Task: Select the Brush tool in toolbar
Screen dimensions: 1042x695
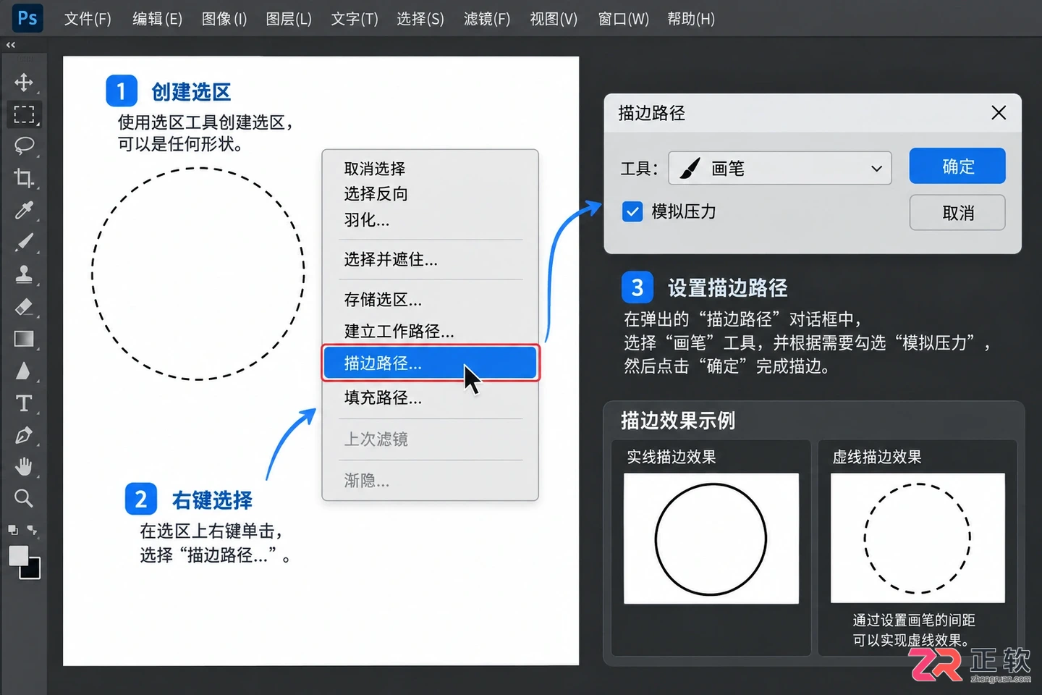Action: 24,242
